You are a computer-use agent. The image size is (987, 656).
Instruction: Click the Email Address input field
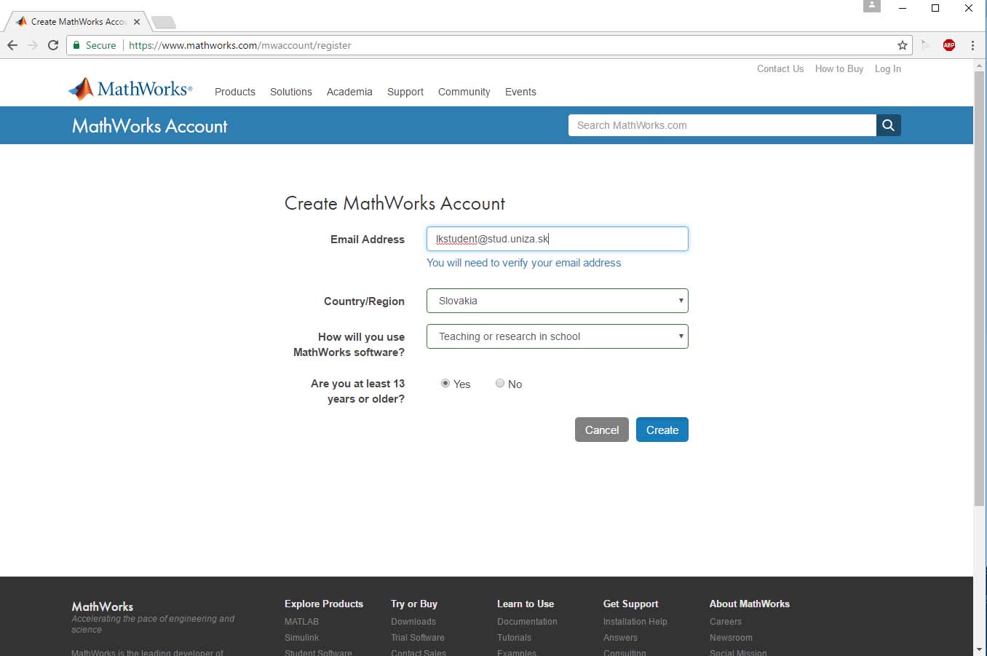pos(558,239)
